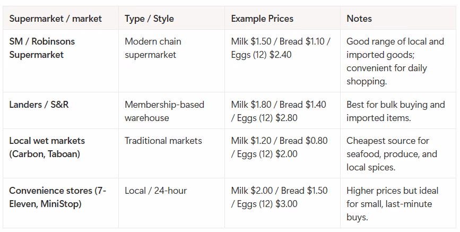The width and height of the screenshot is (460, 232).
Task: Click the 'Landers / S&R' row name
Action: pyautogui.click(x=39, y=105)
